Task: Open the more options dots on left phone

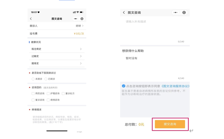Action: pos(75,19)
